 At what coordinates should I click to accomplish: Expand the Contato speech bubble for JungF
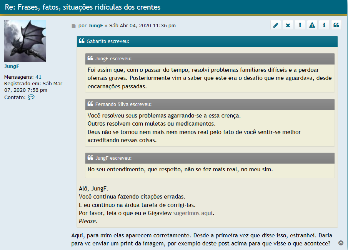[x=31, y=97]
